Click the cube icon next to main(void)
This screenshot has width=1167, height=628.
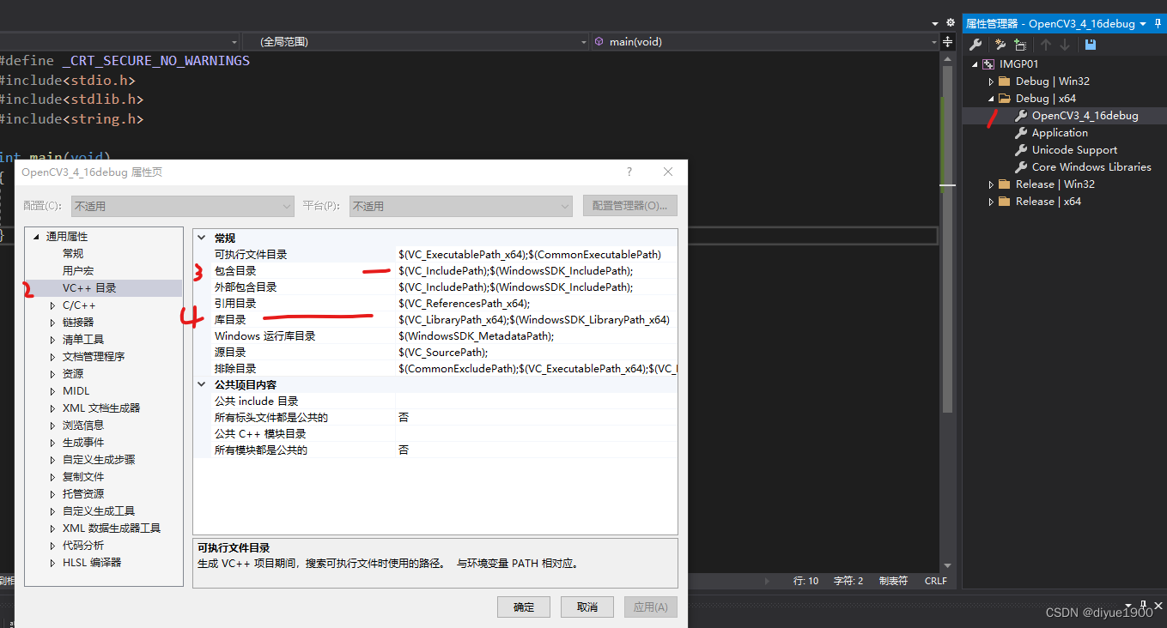pos(599,41)
